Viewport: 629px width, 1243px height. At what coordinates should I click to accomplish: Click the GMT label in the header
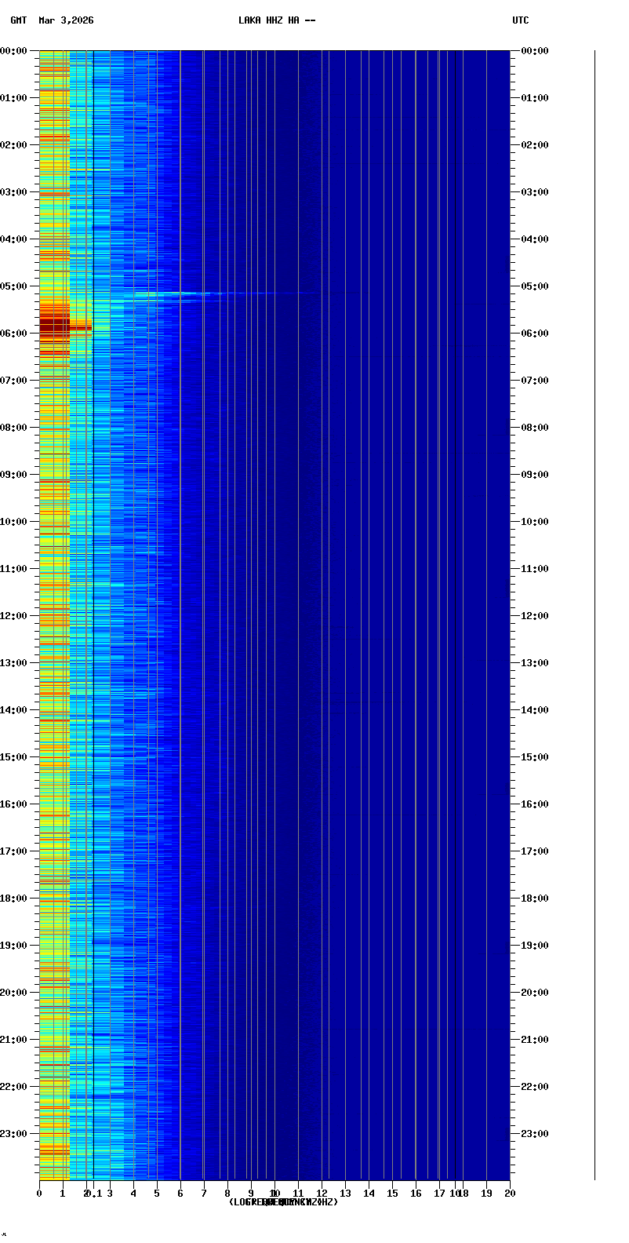[x=18, y=20]
